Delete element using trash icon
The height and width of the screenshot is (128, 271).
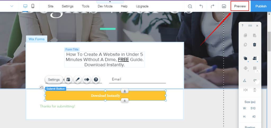click(254, 45)
